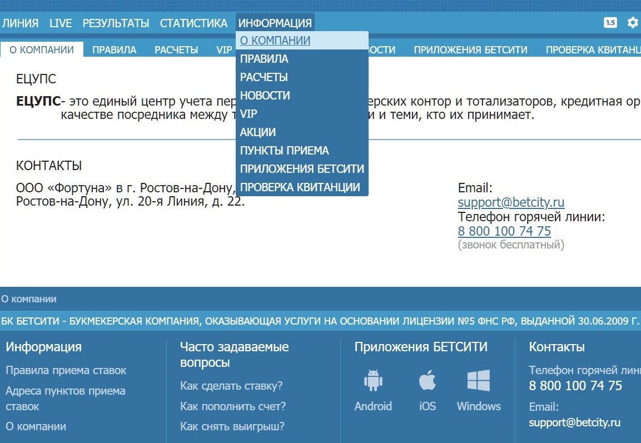Click the footer Контакты heading

[557, 347]
